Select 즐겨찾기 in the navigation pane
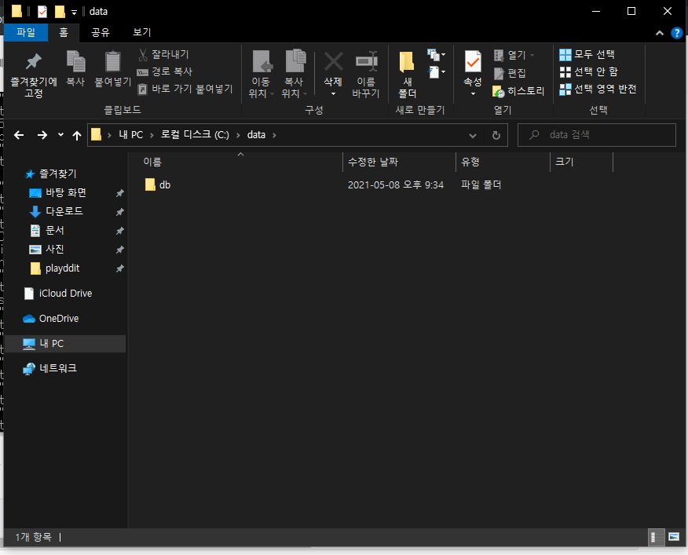This screenshot has height=555, width=688. 51,173
